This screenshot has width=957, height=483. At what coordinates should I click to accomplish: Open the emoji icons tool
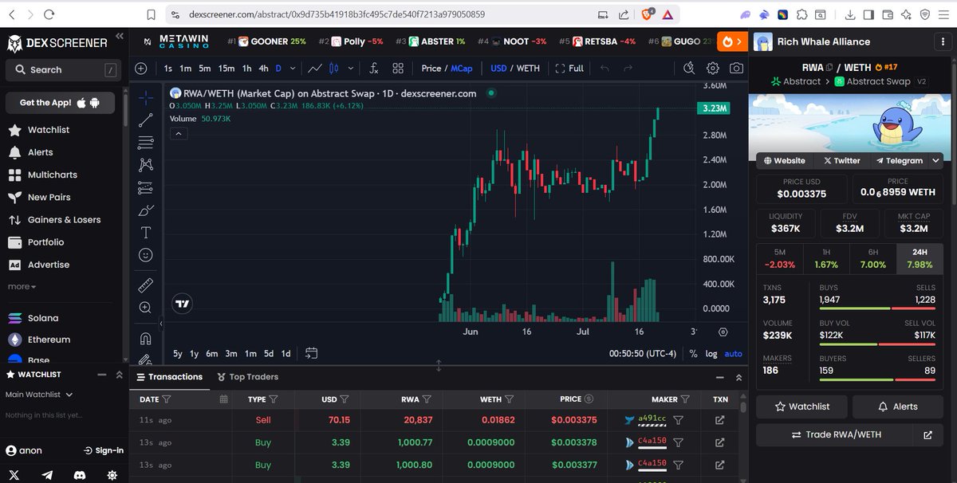(x=146, y=255)
